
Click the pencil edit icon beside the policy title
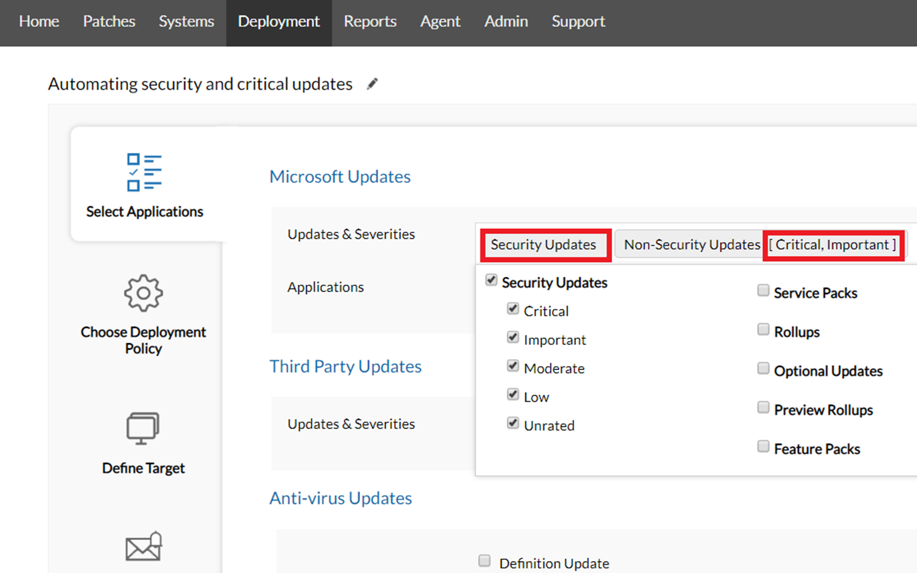point(372,83)
